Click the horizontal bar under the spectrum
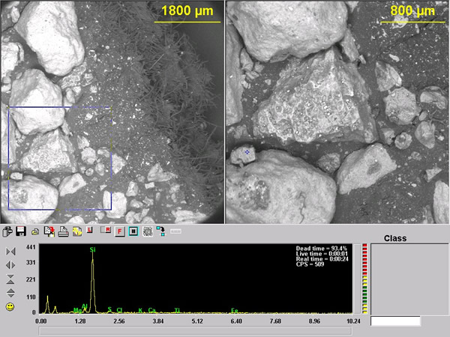This screenshot has height=337, width=450. click(x=195, y=331)
